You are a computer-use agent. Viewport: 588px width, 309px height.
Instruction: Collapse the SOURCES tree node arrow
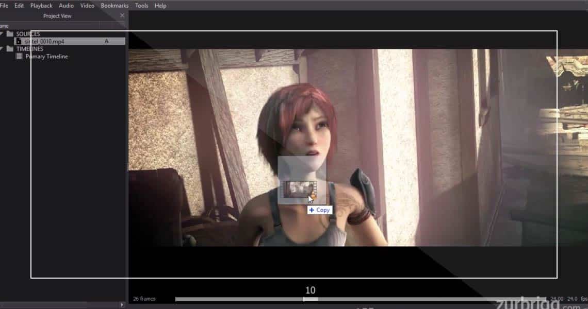click(2, 34)
